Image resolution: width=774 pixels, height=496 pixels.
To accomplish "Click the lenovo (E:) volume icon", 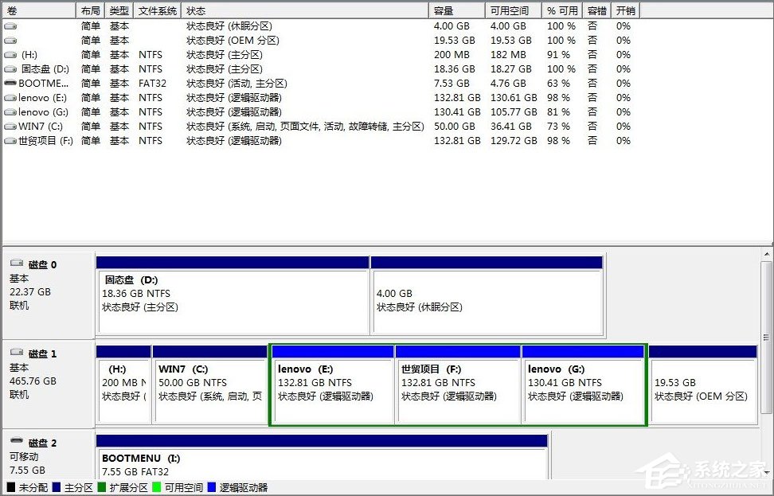I will click(10, 98).
